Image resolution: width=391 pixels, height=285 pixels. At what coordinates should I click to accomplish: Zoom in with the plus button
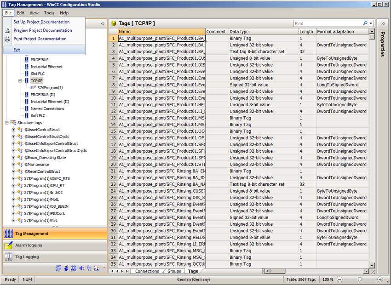pos(380,279)
